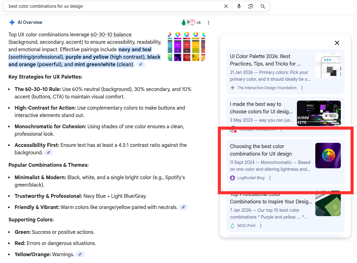Clear the search box text
This screenshot has height=263, width=357.
point(226,6)
